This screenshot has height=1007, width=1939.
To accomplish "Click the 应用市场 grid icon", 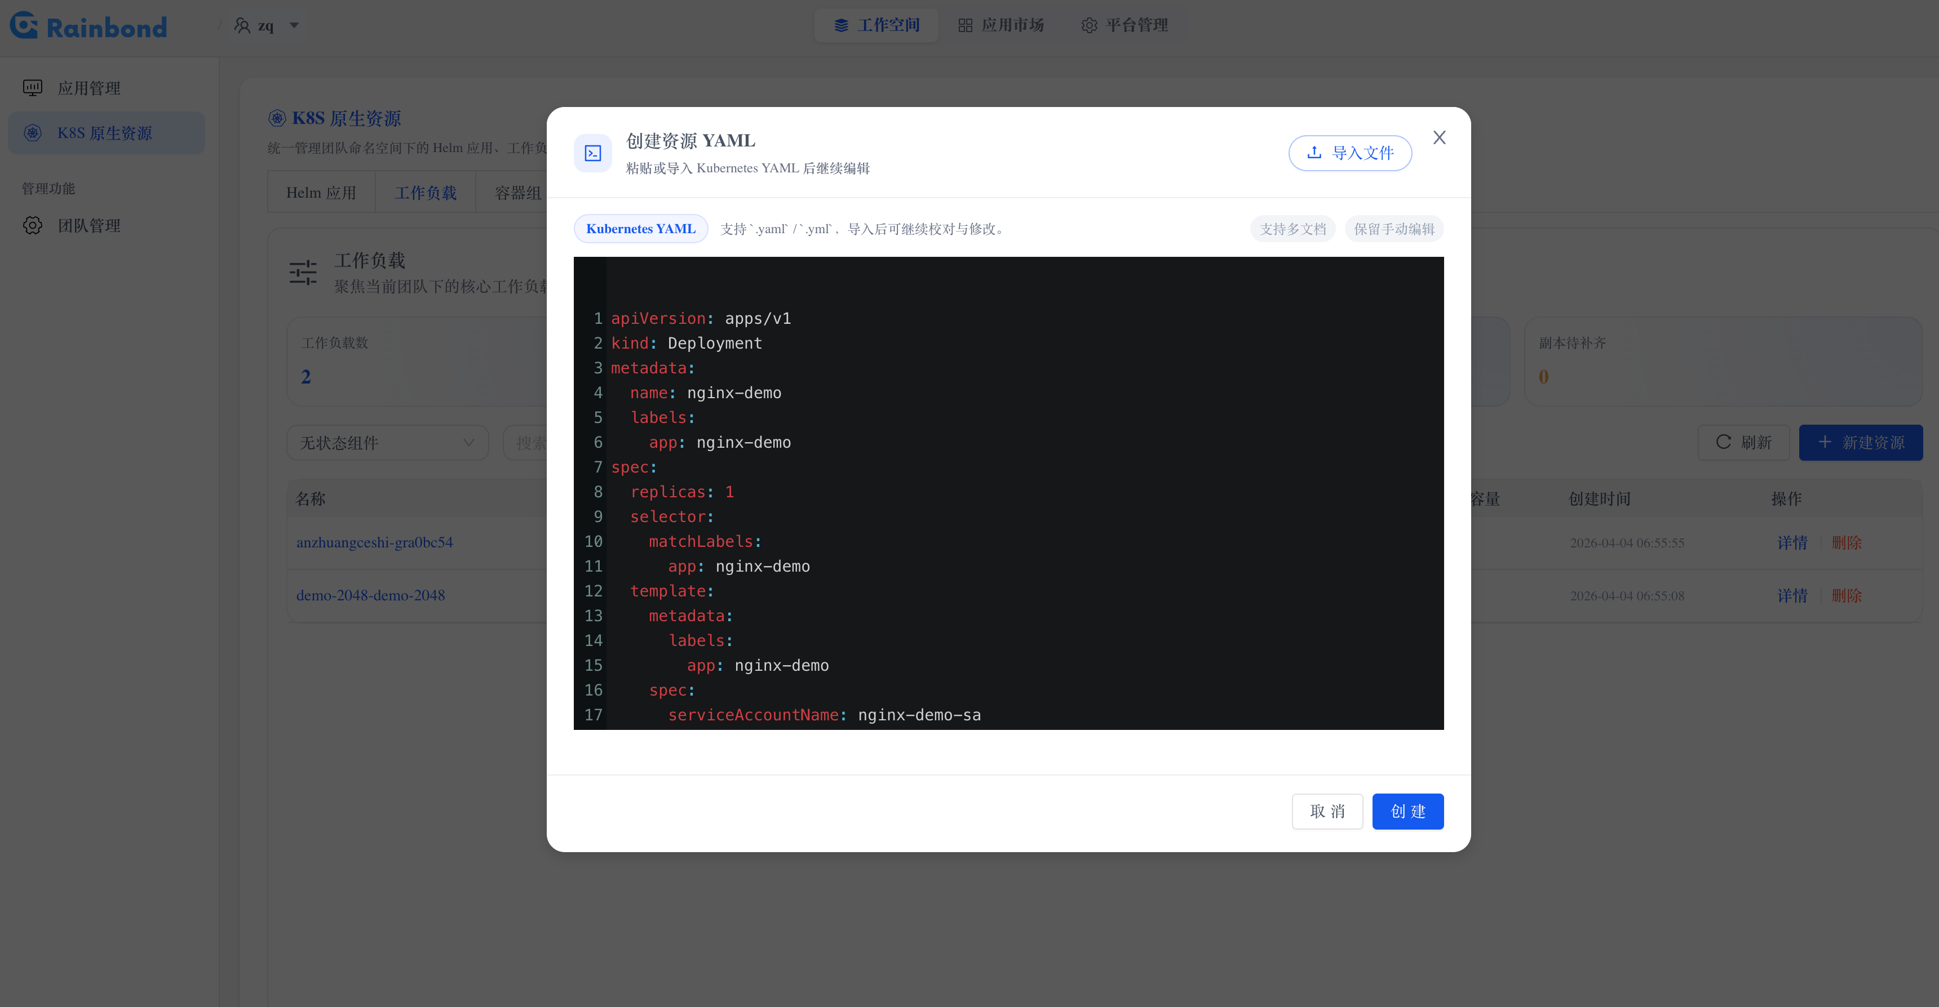I will pyautogui.click(x=966, y=24).
